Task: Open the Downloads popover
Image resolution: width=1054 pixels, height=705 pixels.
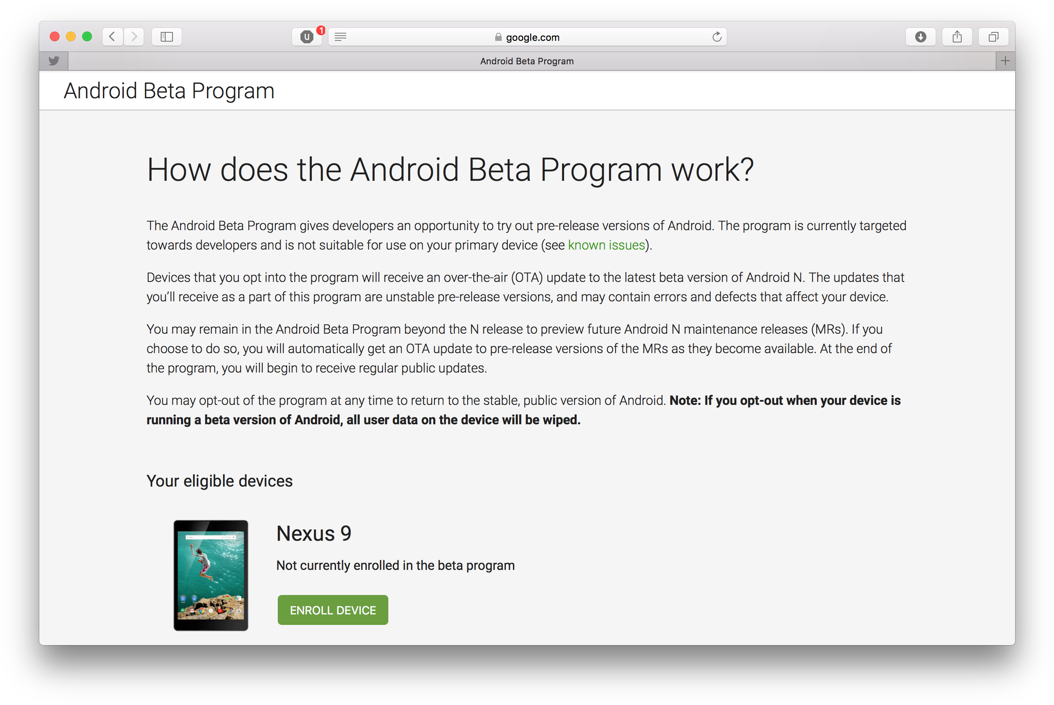Action: point(921,37)
